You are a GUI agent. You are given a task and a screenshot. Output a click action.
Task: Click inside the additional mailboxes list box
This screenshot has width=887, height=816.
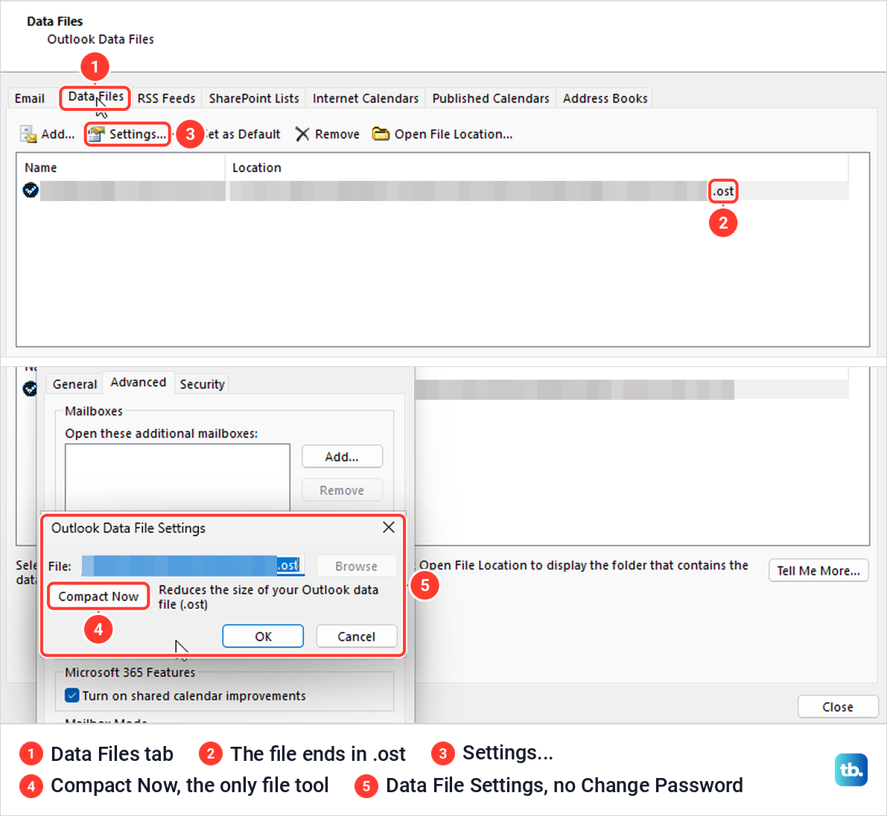tap(178, 478)
